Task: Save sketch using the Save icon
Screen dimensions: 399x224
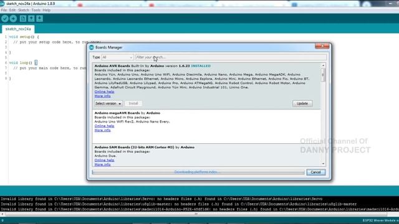Action: [39, 19]
